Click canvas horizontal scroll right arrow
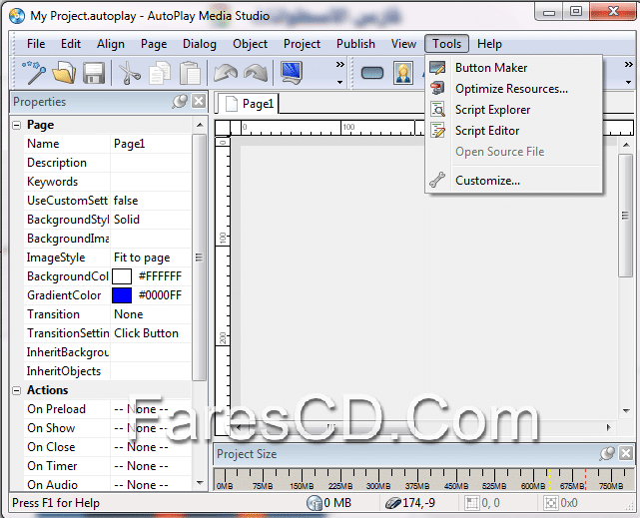 coord(609,427)
